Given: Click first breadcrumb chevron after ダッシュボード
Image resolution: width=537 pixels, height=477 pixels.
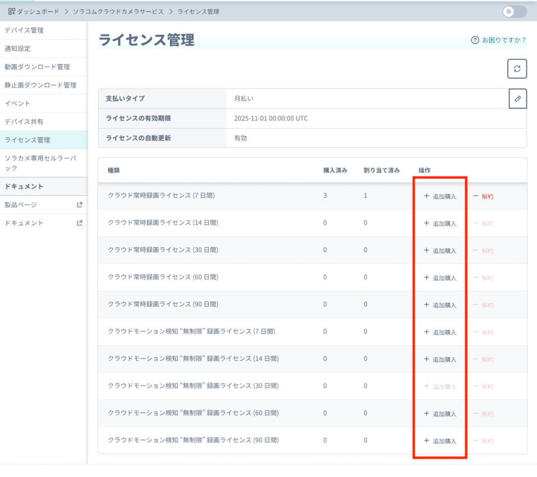Looking at the screenshot, I should click(66, 11).
